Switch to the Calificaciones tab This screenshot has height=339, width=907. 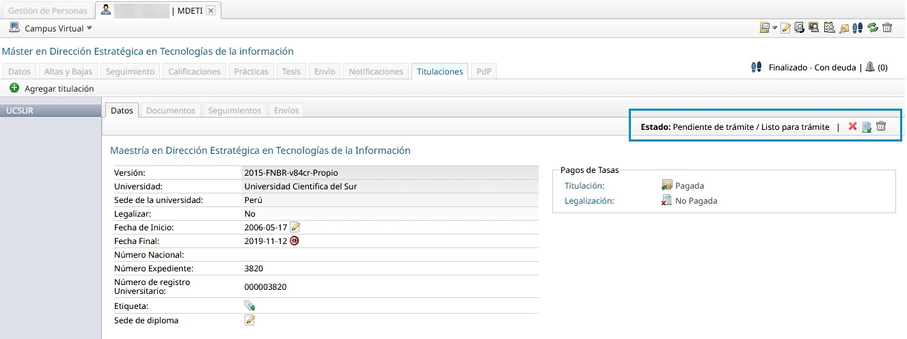(x=194, y=71)
